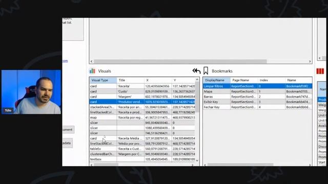Viewport: 328px width, 184px height.
Task: Sort visuals by Y column header
Action: point(183,80)
